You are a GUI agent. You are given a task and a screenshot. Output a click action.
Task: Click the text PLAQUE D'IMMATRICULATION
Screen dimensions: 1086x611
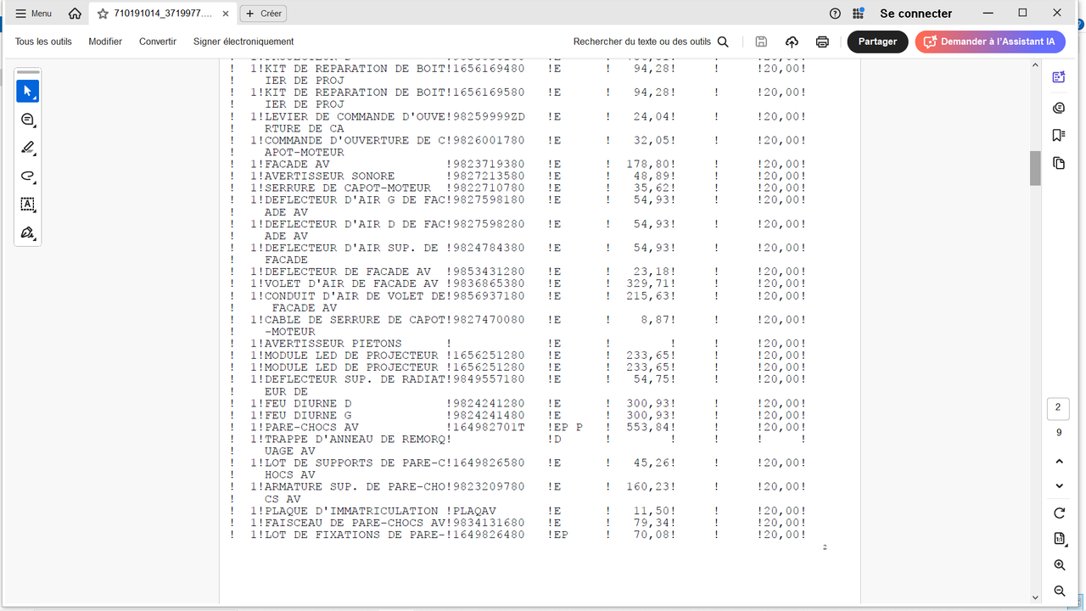click(351, 512)
